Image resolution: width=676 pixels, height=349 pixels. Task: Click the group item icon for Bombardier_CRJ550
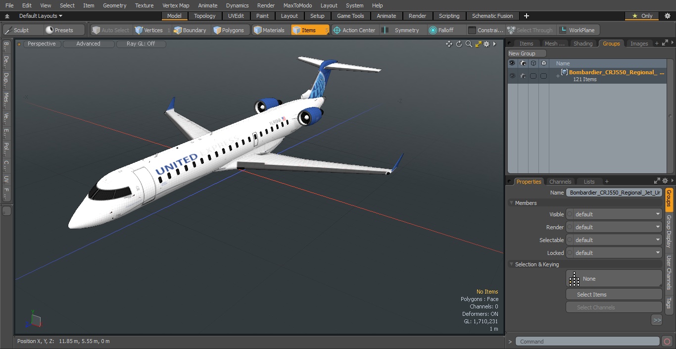[x=564, y=72]
